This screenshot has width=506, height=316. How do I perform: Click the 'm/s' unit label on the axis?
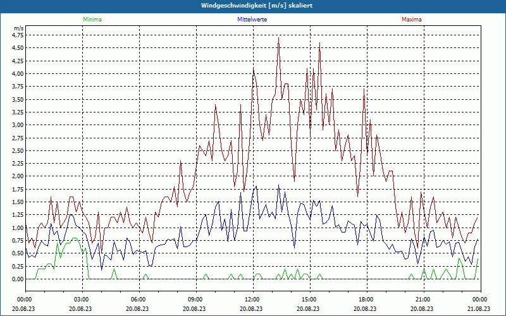pos(18,28)
